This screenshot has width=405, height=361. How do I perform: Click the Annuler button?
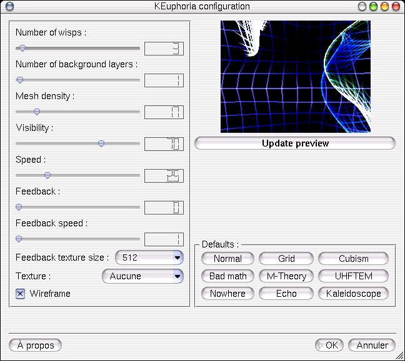(x=372, y=345)
